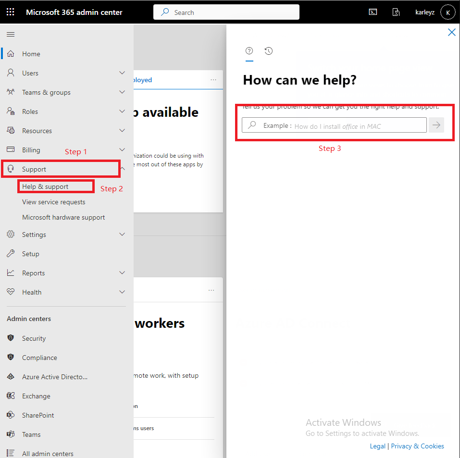The image size is (460, 458).
Task: Expand the Users chevron
Action: [122, 73]
